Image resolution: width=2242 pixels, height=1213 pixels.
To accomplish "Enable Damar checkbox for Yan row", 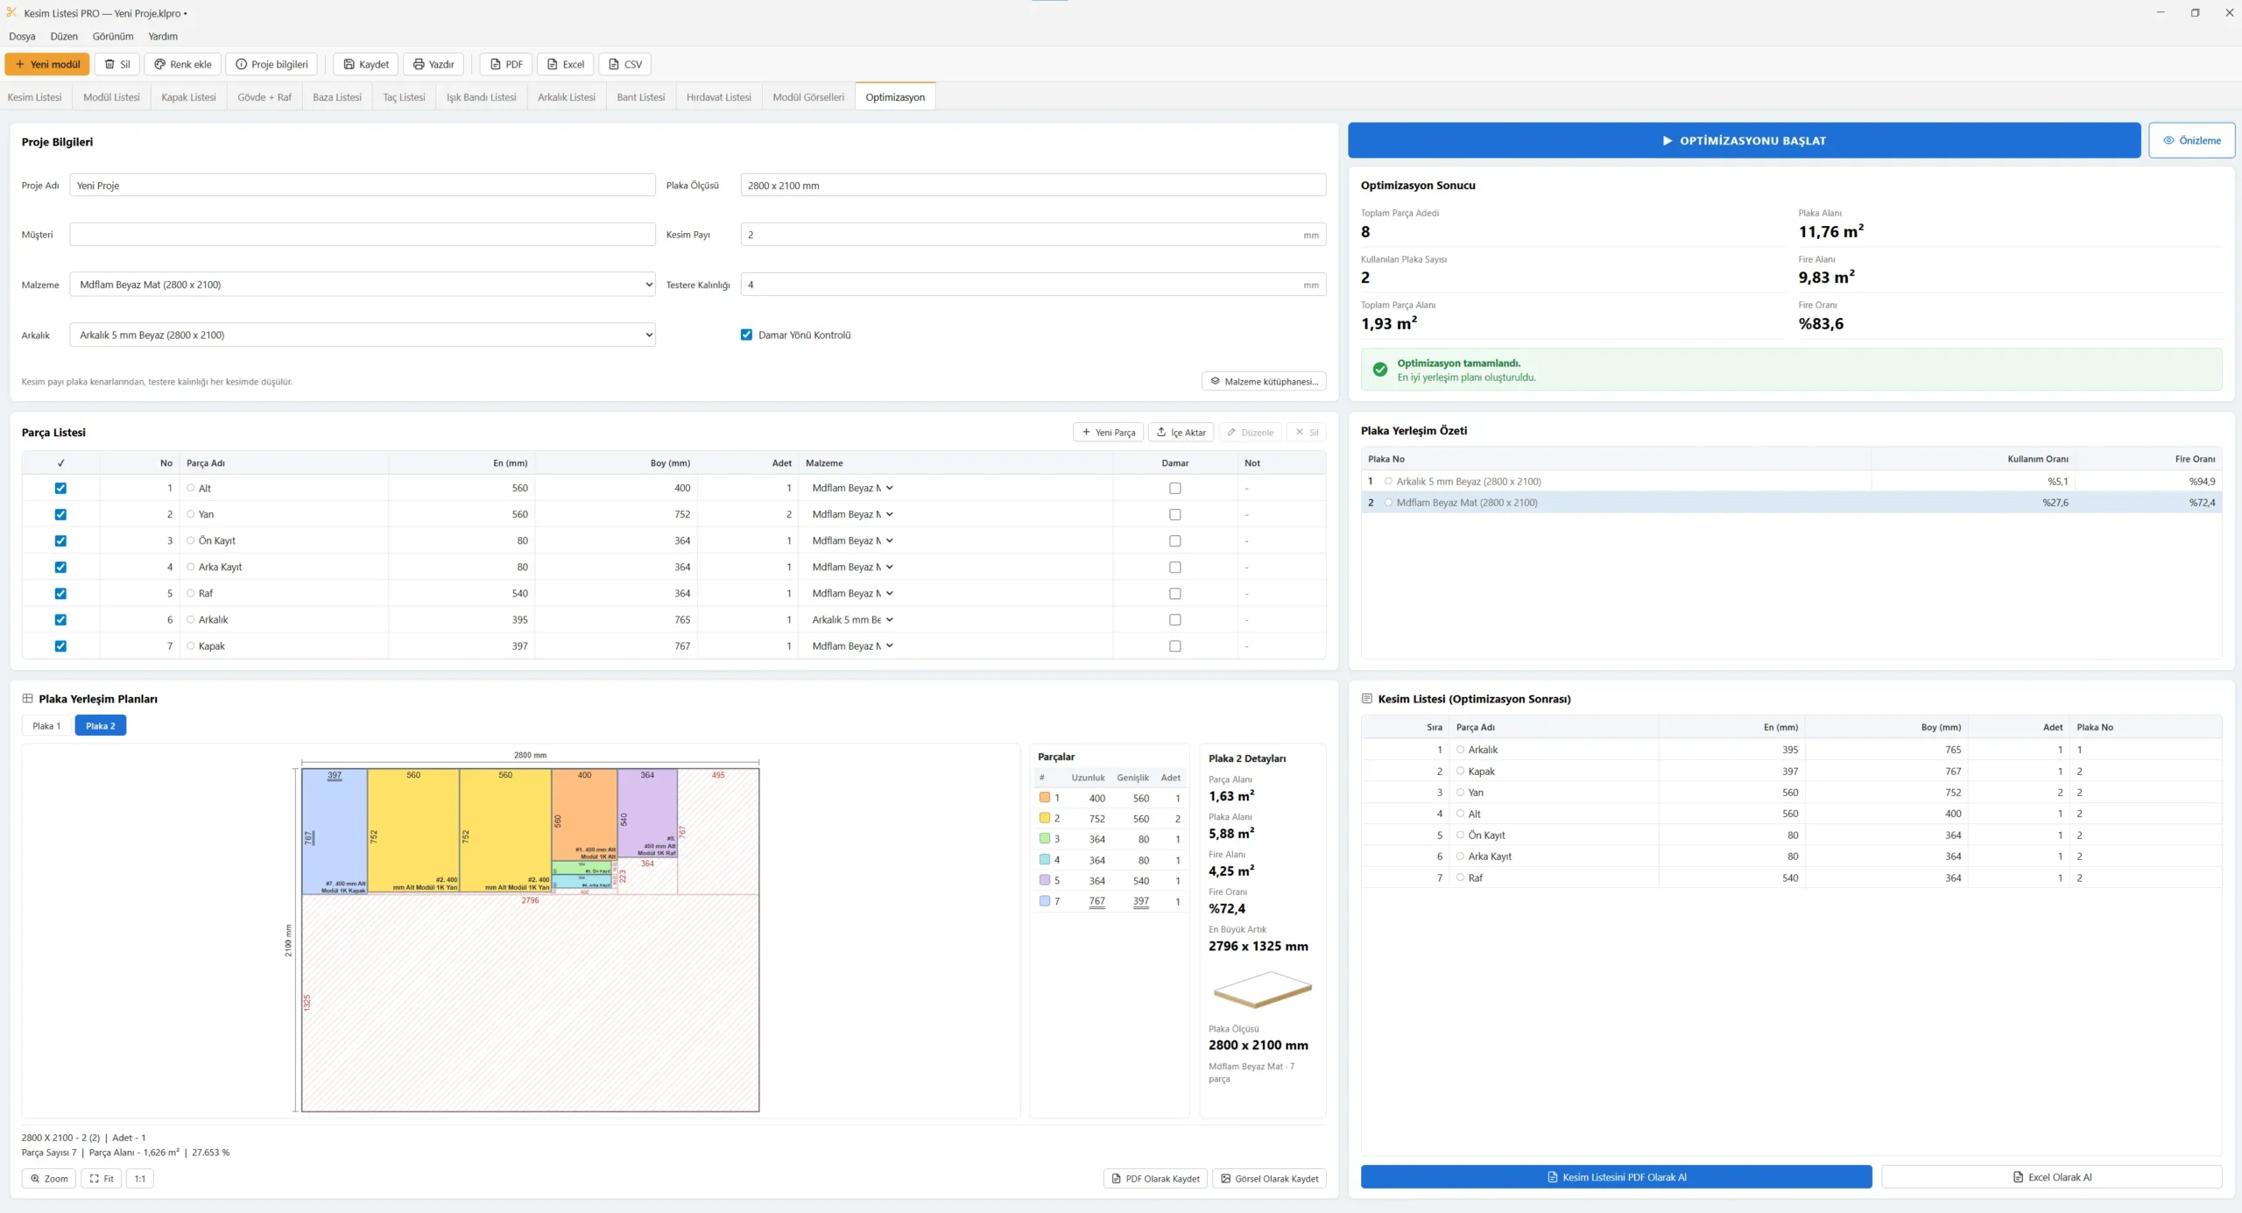I will pos(1175,514).
